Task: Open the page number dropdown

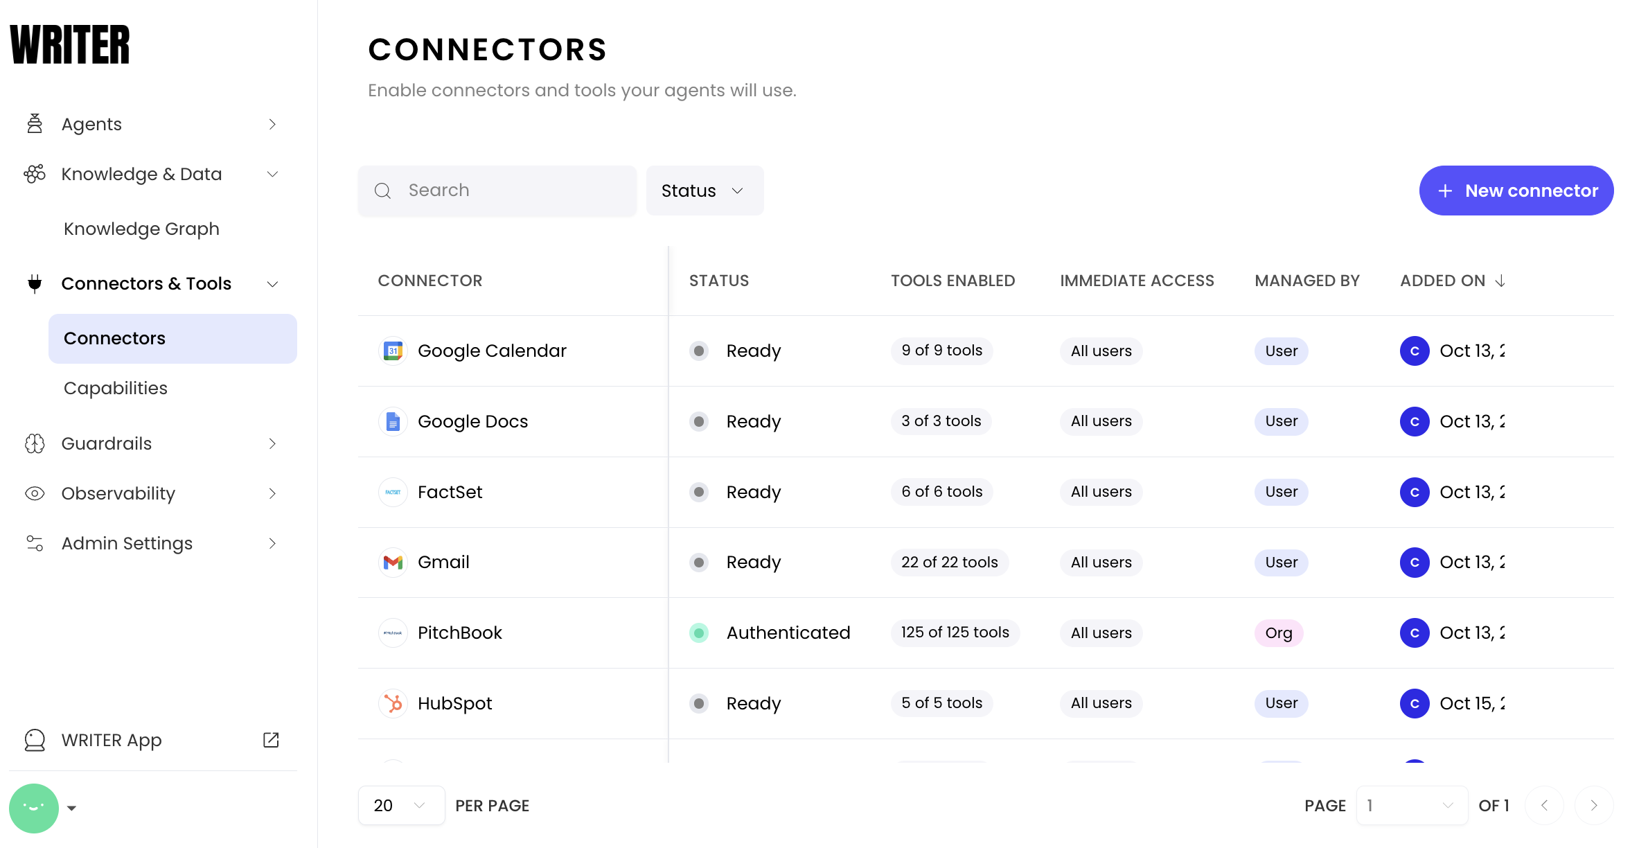Action: [1411, 805]
